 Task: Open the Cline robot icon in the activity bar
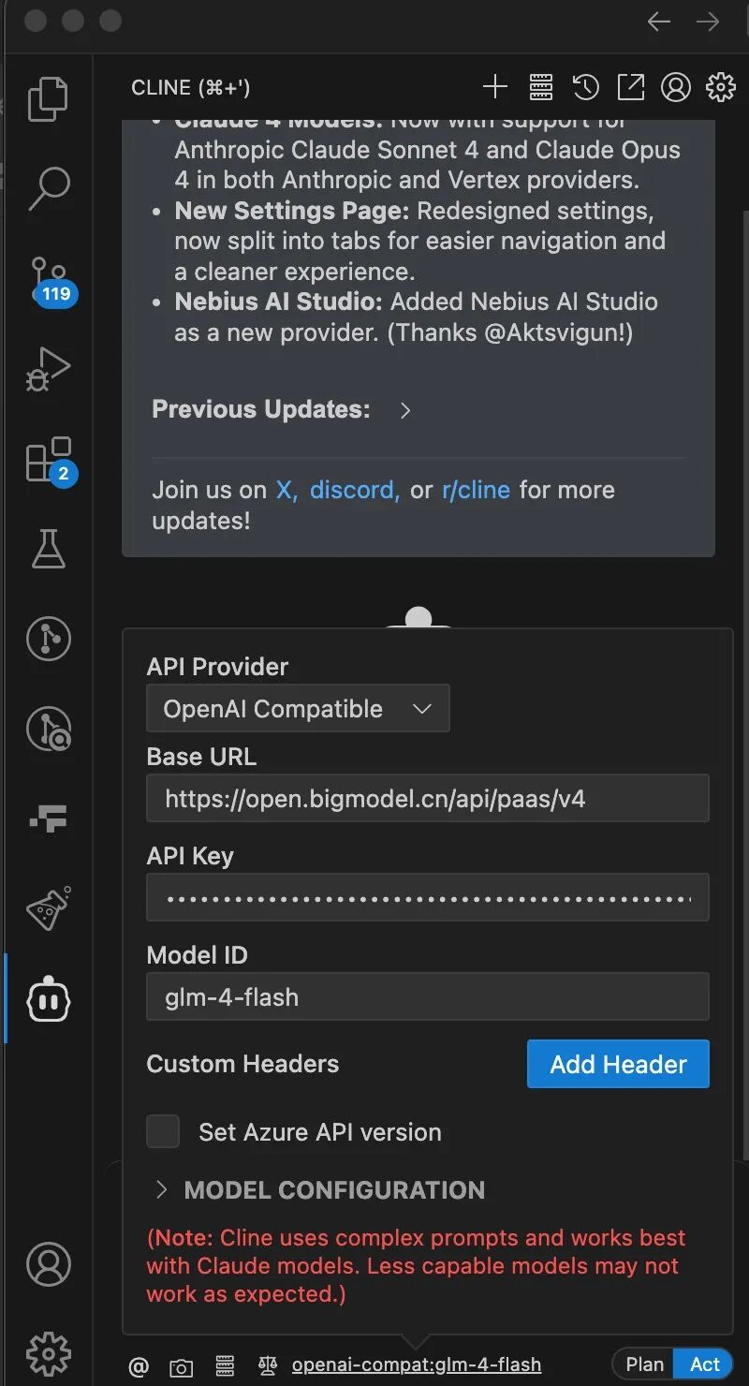pos(49,1000)
